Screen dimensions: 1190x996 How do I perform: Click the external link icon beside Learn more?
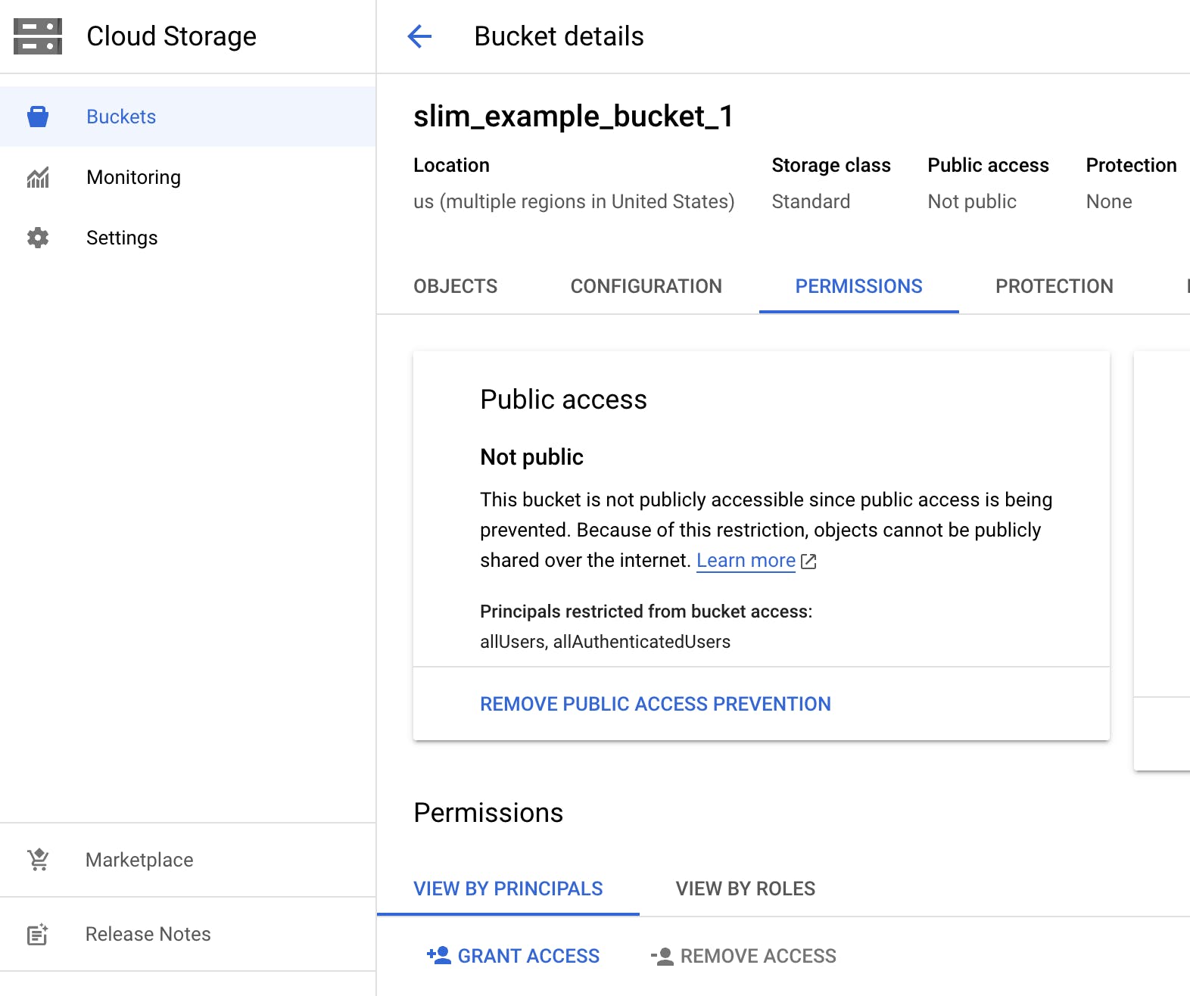[808, 562]
